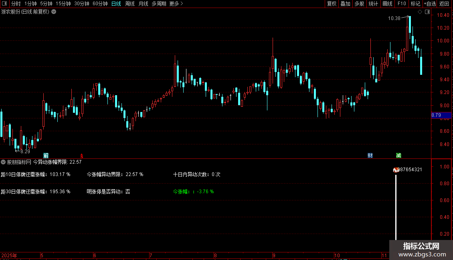Toggle the right info panel icon
Screen dimensions: 453x260
427,12
